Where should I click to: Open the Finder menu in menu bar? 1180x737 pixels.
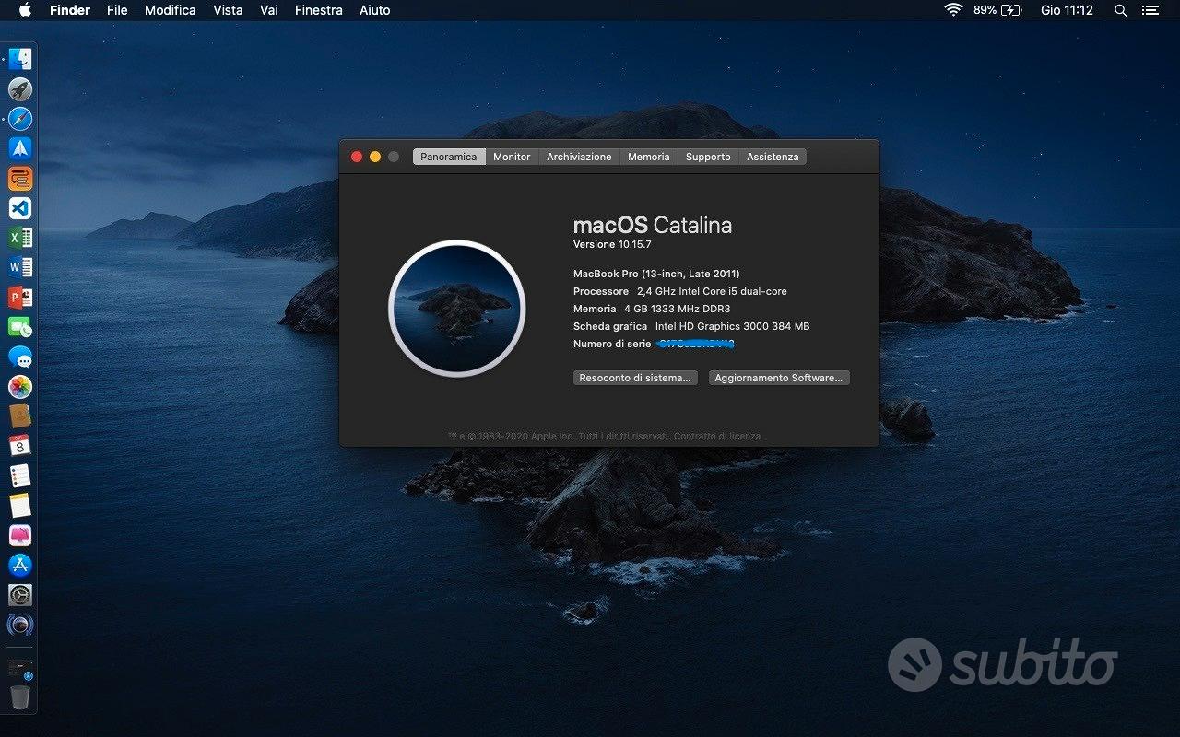tap(70, 10)
